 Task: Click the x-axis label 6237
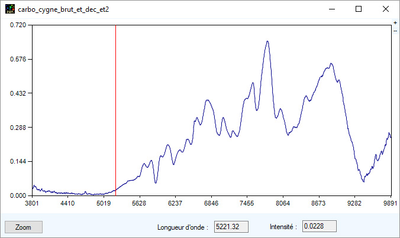175,203
